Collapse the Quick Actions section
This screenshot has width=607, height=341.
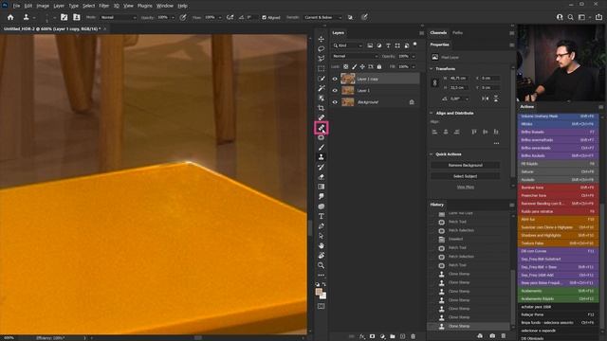432,154
